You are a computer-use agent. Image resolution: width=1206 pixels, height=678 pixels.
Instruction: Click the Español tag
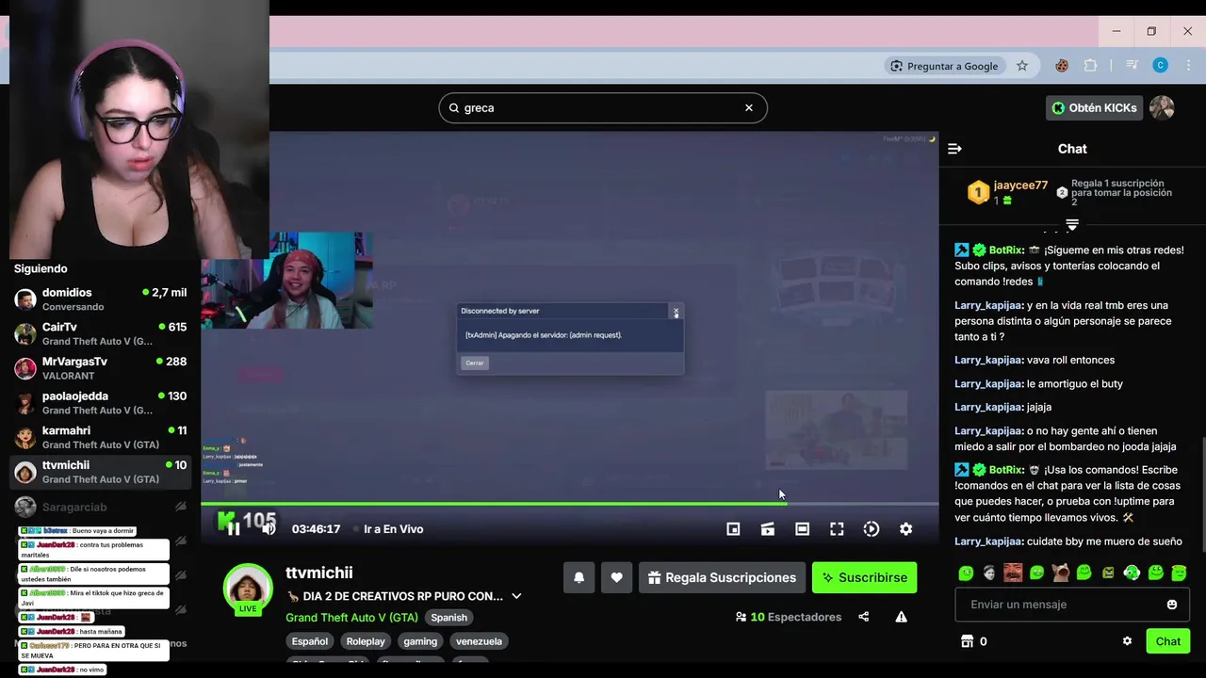[x=309, y=641]
